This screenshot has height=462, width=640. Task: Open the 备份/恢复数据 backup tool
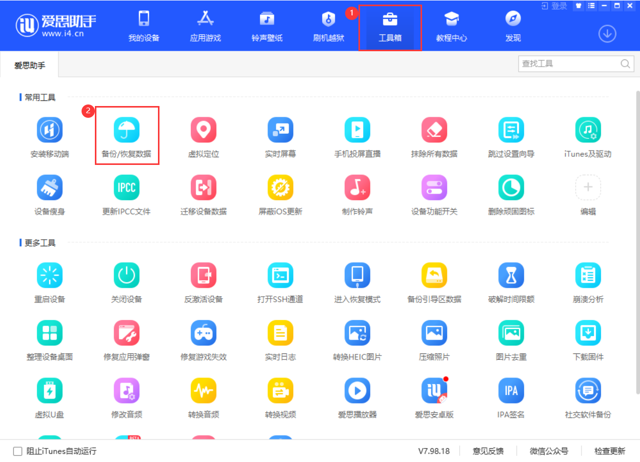point(127,135)
